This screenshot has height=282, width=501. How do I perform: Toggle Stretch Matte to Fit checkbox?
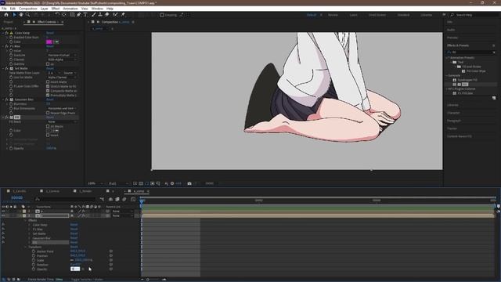pos(48,86)
